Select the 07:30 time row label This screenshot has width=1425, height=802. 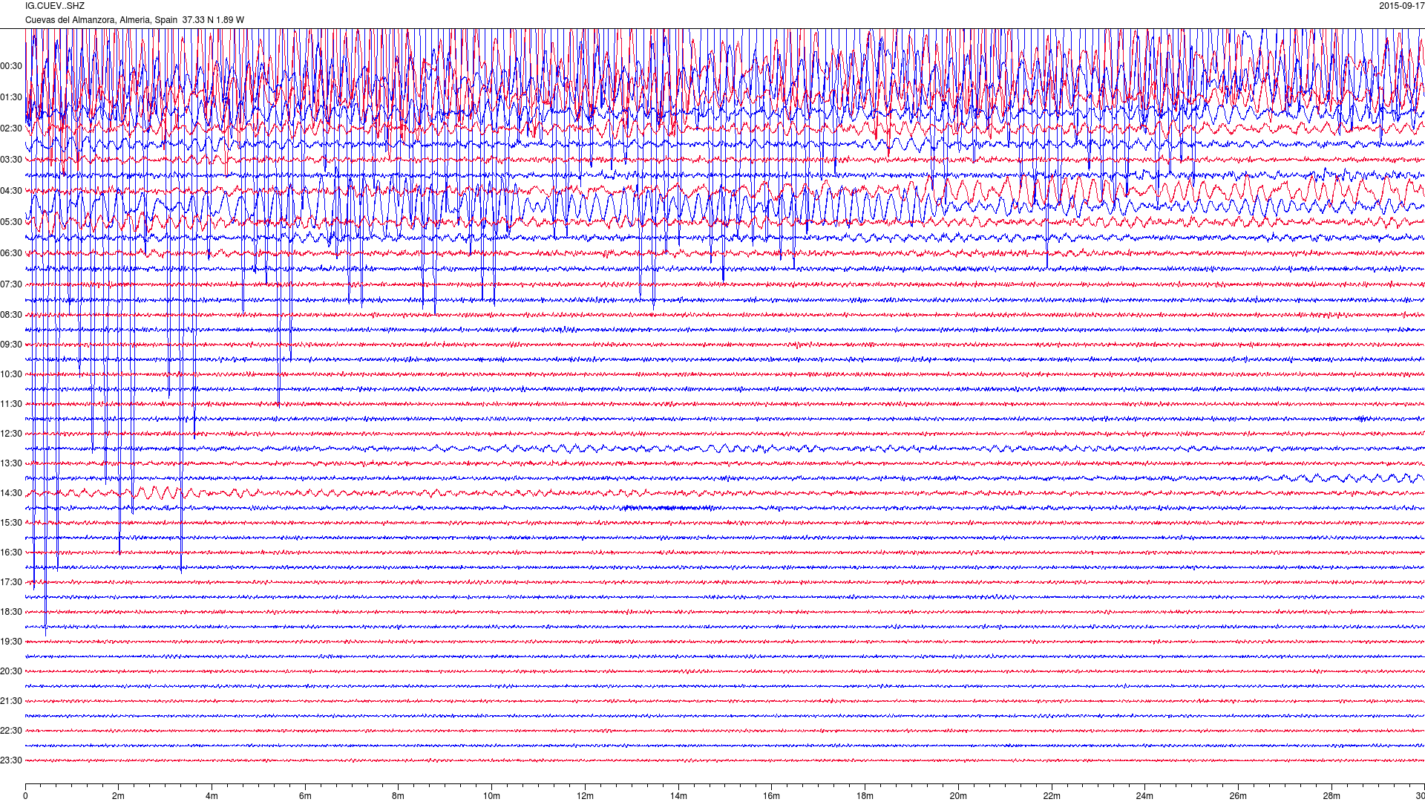pyautogui.click(x=11, y=284)
